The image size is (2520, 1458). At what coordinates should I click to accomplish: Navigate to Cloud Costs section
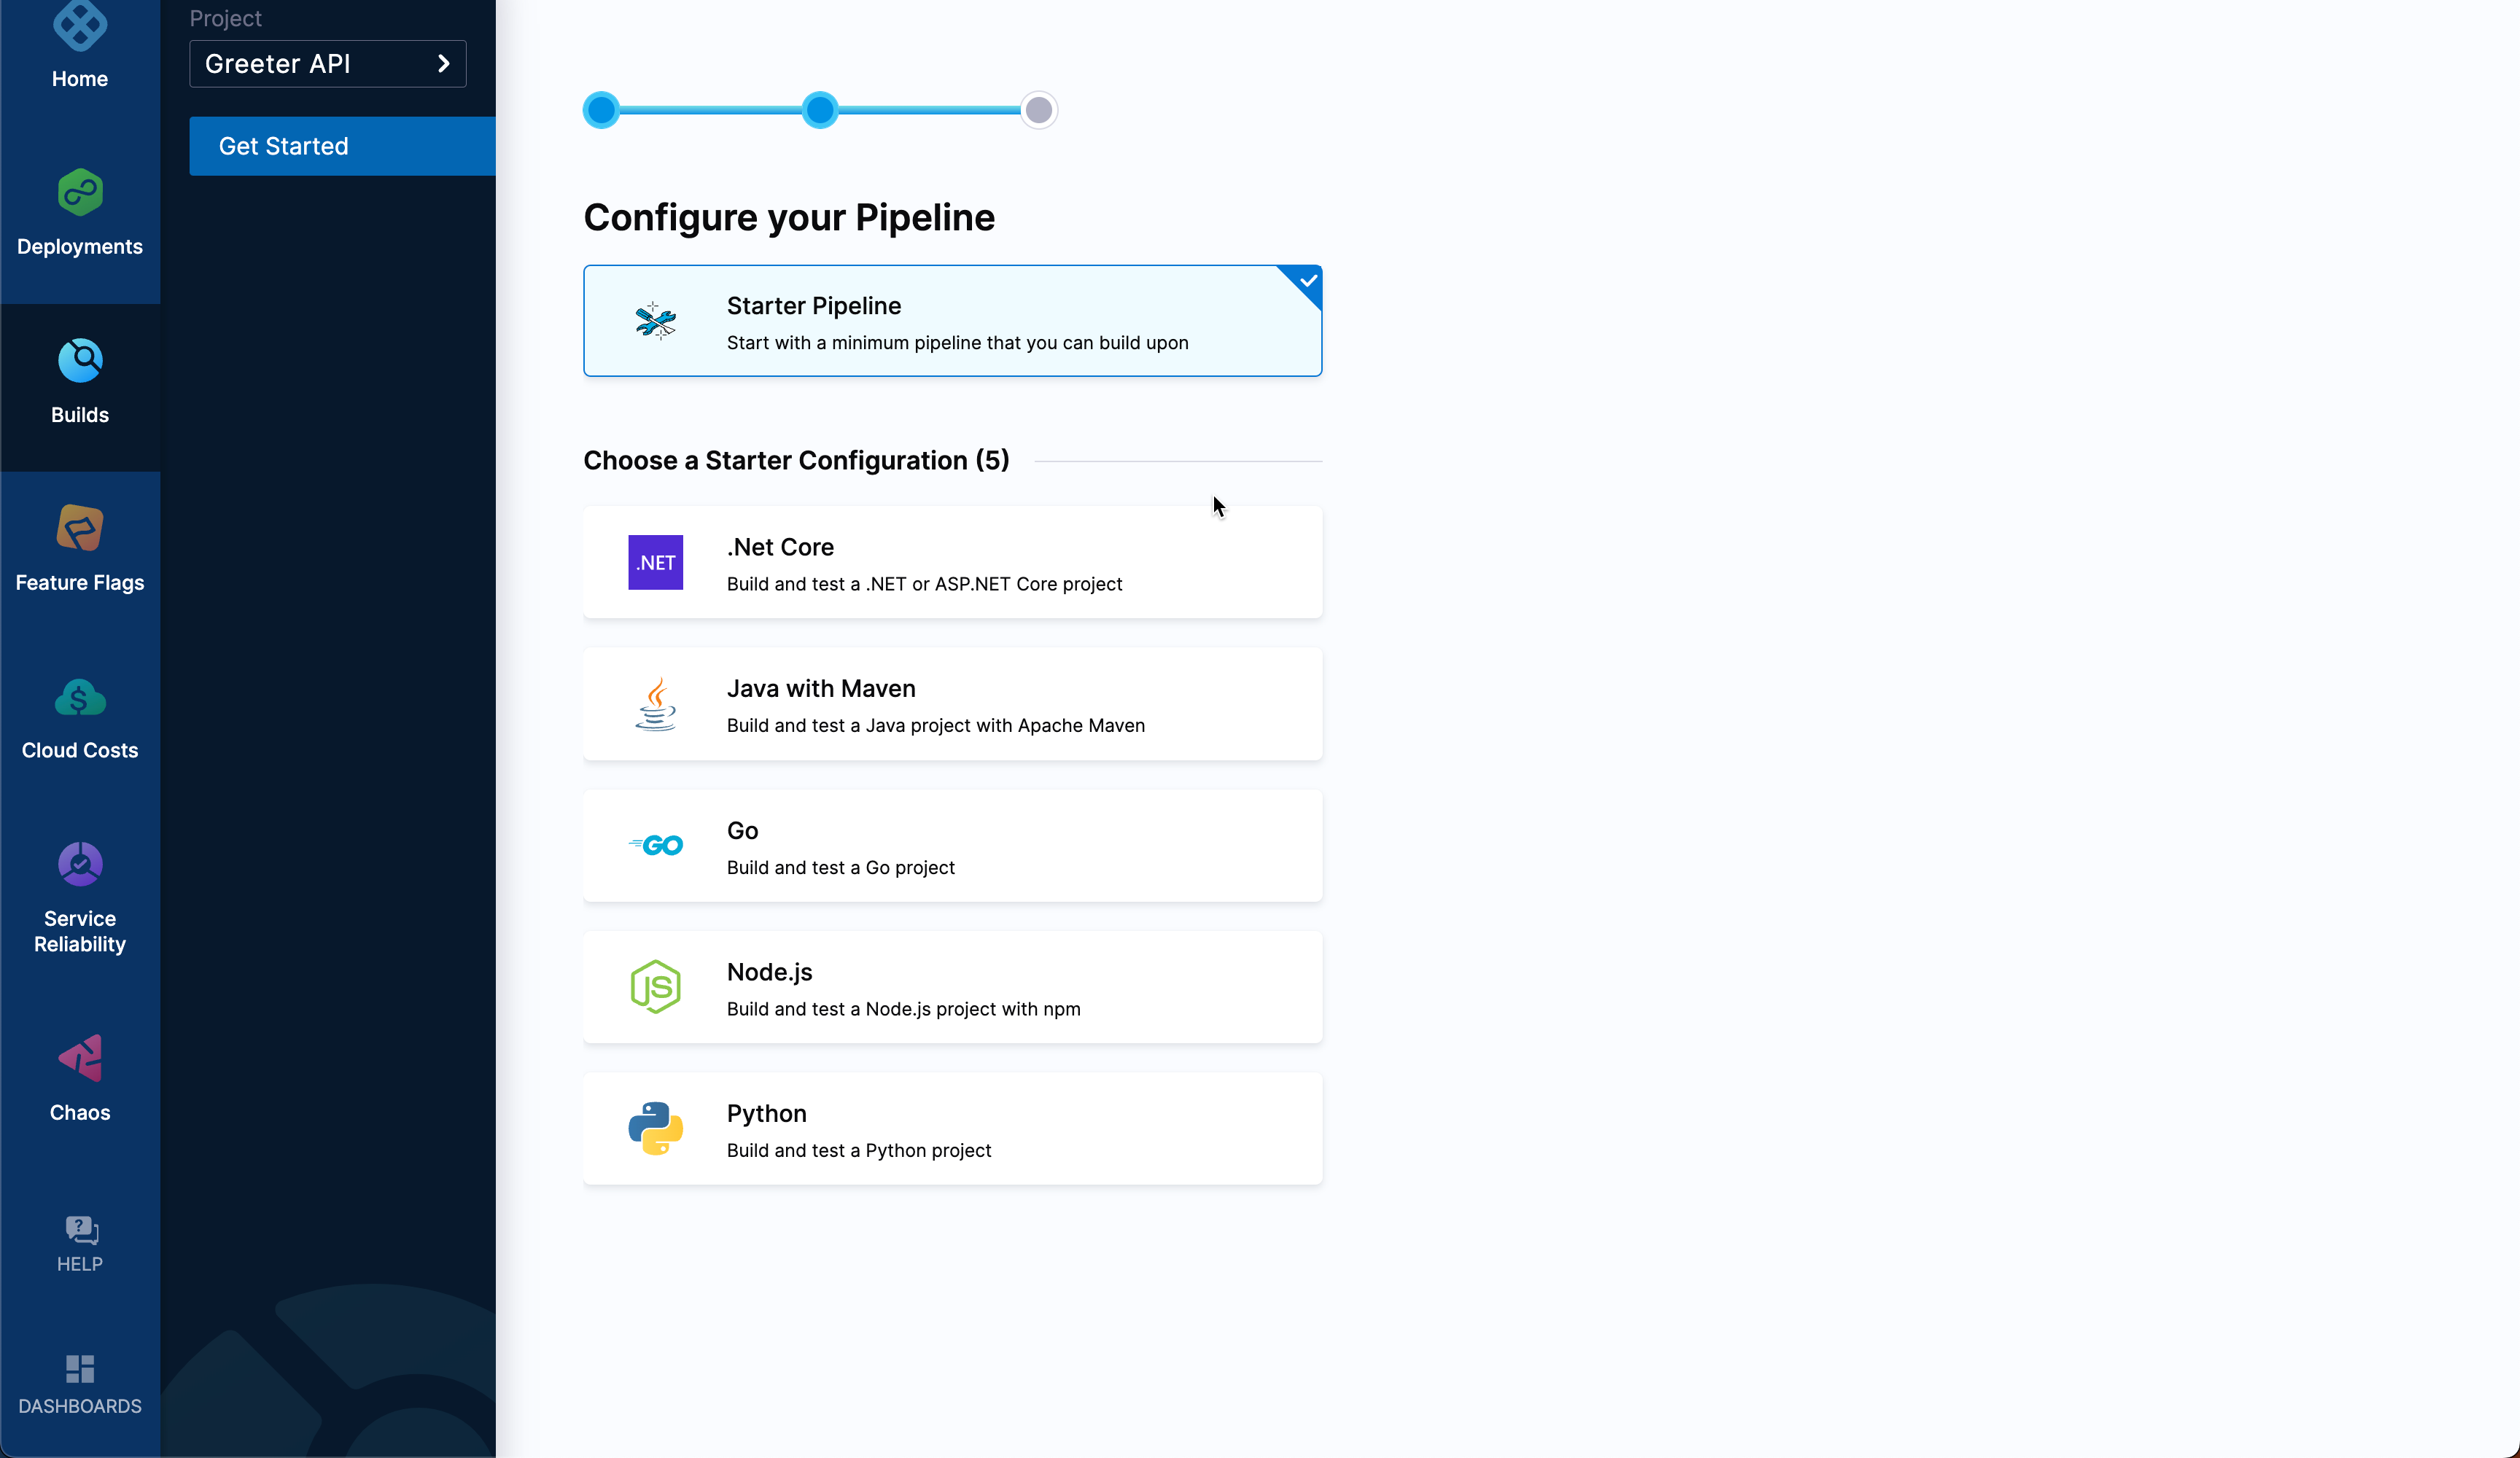coord(78,717)
